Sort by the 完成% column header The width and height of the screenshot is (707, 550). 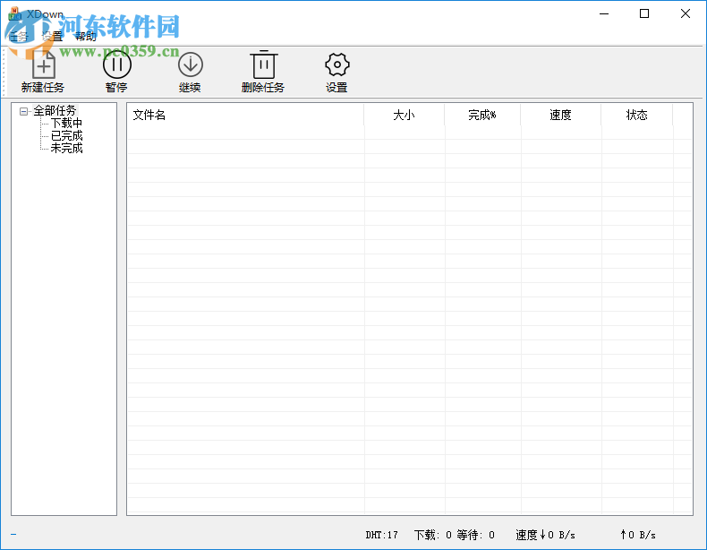tap(482, 115)
